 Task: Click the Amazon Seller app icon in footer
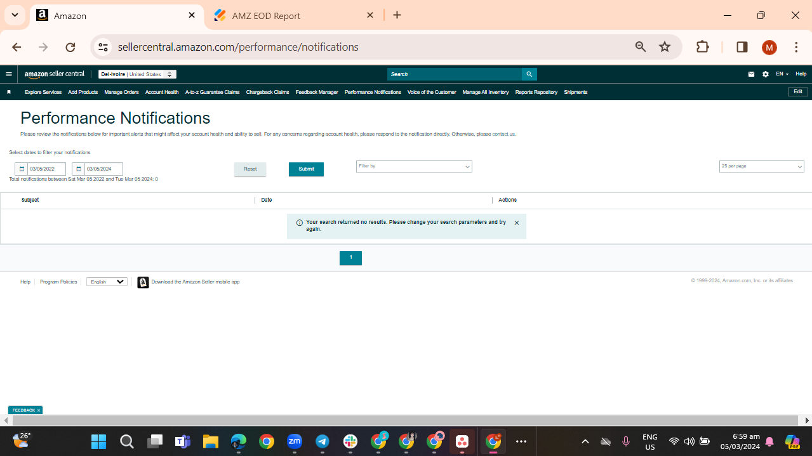(143, 282)
